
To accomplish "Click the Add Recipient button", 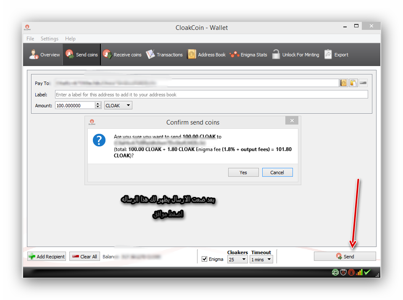I will [47, 257].
